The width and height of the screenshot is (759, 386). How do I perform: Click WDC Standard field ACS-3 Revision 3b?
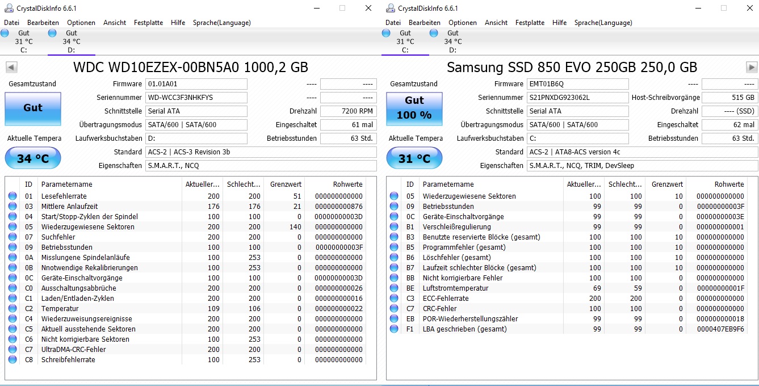[261, 152]
